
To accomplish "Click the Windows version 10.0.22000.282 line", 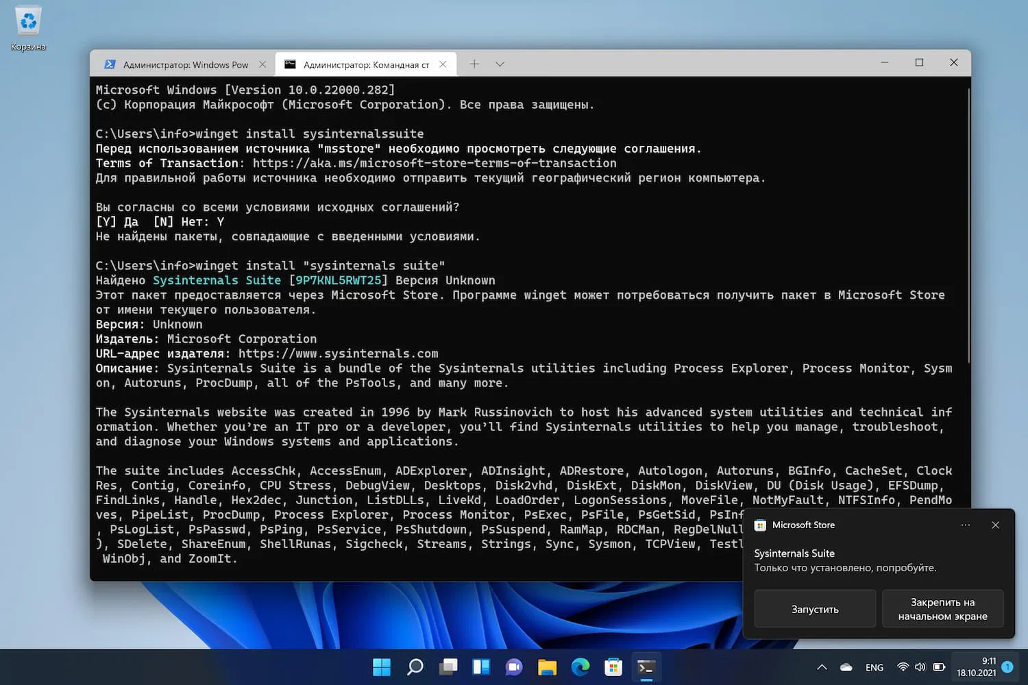I will 245,90.
